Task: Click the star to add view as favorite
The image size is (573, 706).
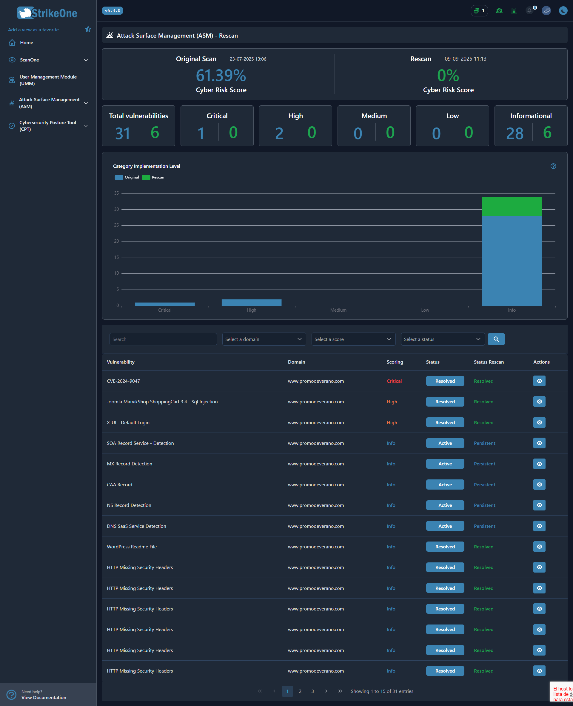Action: [x=88, y=29]
